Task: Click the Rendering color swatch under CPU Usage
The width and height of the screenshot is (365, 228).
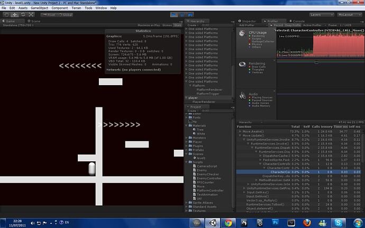Action: (x=250, y=36)
